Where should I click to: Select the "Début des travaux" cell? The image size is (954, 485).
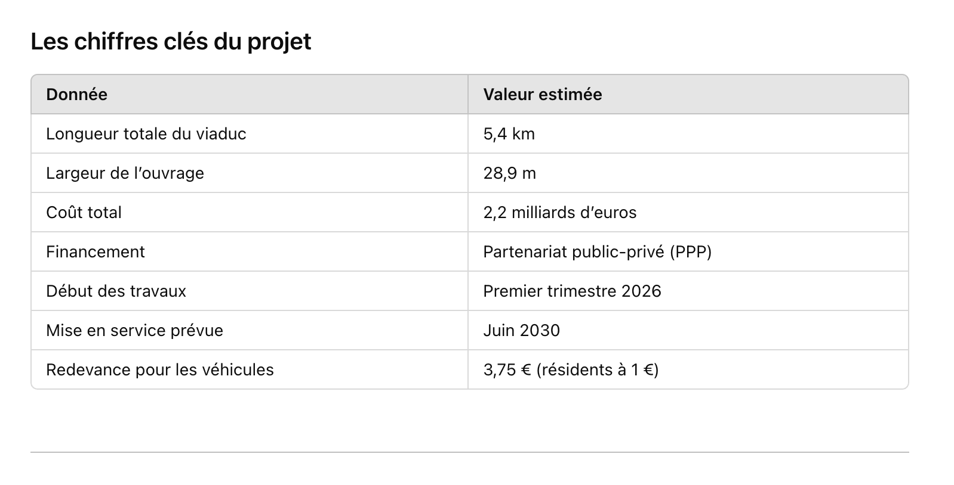116,291
